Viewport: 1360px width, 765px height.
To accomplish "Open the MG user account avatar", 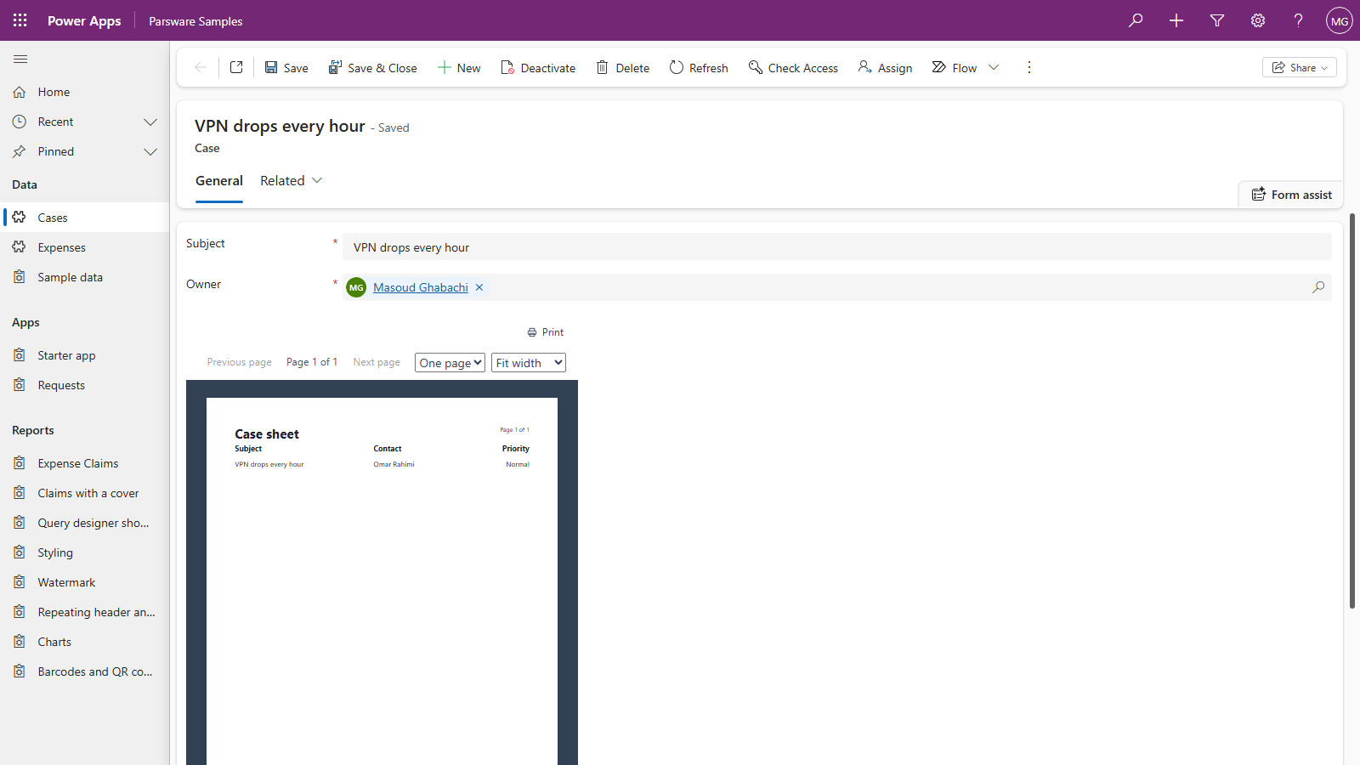I will pos(1340,20).
